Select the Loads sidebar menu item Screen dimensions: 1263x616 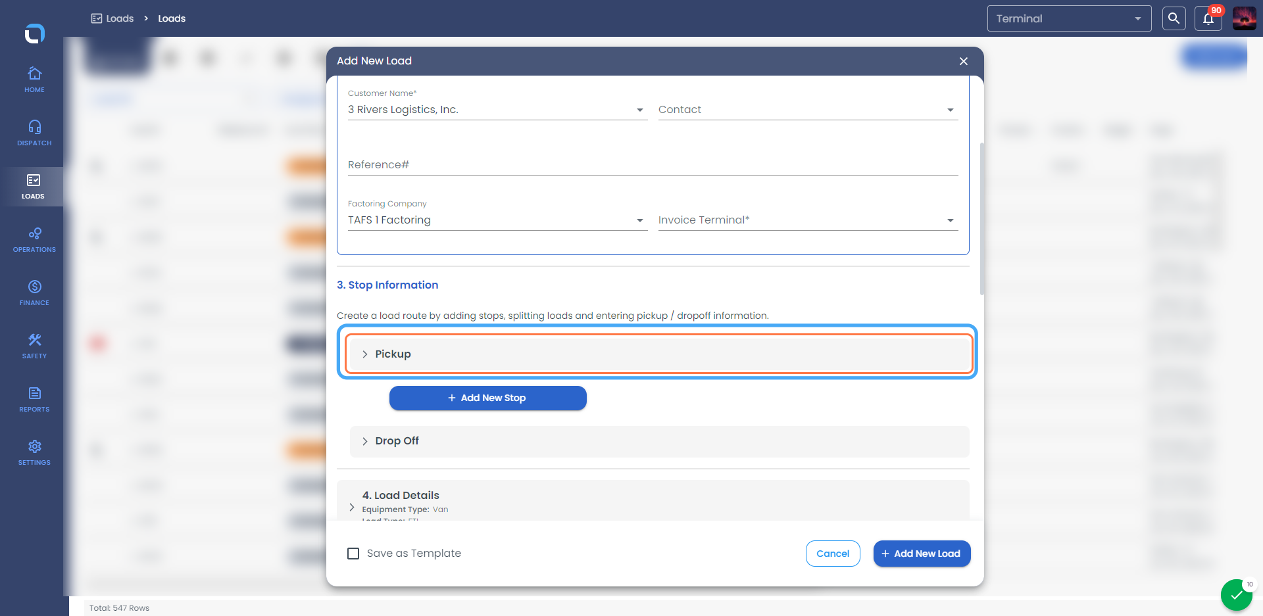pos(33,187)
